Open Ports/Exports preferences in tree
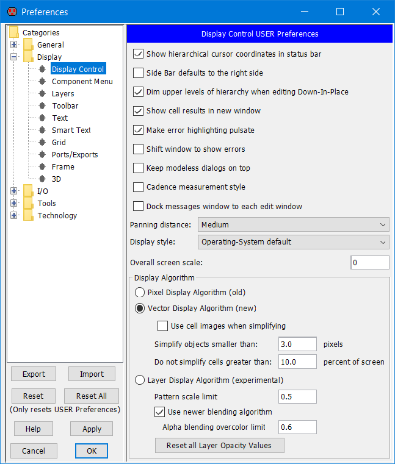Viewport: 395px width, 464px height. pyautogui.click(x=74, y=154)
